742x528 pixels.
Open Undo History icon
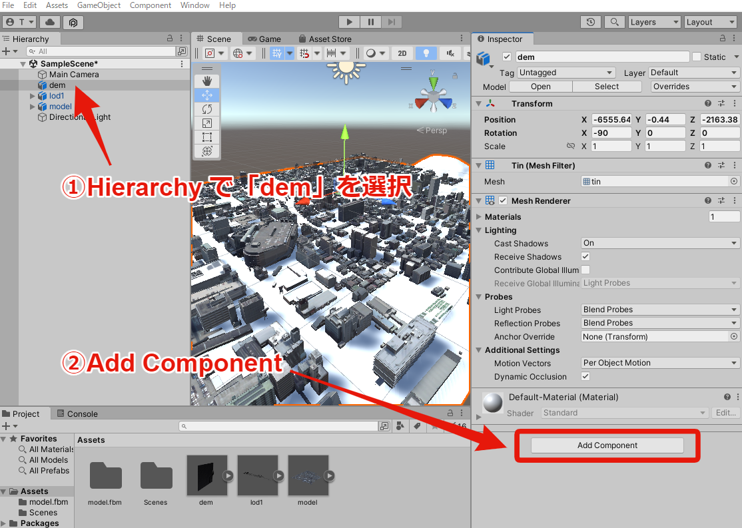(591, 22)
